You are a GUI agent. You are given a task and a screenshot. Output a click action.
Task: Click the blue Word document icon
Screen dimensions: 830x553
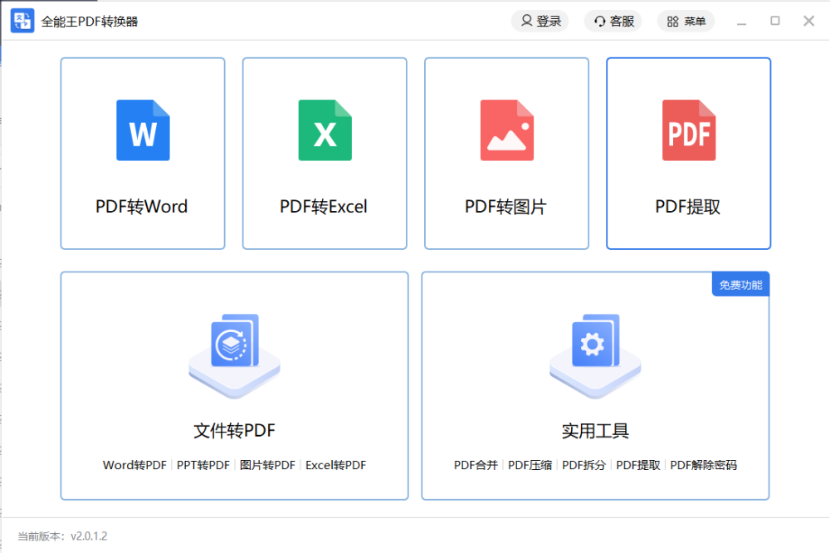pos(143,130)
